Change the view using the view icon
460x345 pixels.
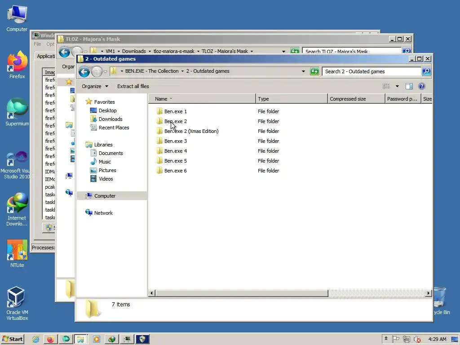pyautogui.click(x=386, y=86)
